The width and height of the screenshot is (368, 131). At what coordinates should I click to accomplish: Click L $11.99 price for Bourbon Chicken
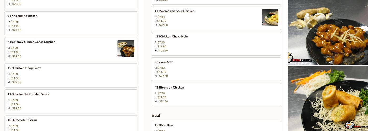(161, 97)
